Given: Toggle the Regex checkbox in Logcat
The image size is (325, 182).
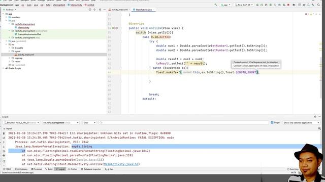Looking at the screenshot, I should [x=272, y=122].
